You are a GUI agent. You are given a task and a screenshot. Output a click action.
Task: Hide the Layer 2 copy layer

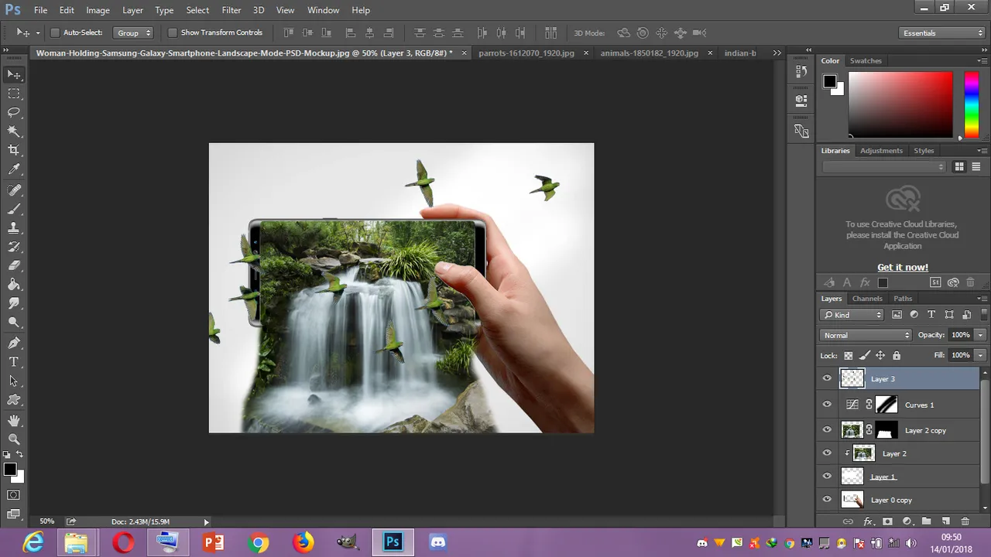[827, 430]
